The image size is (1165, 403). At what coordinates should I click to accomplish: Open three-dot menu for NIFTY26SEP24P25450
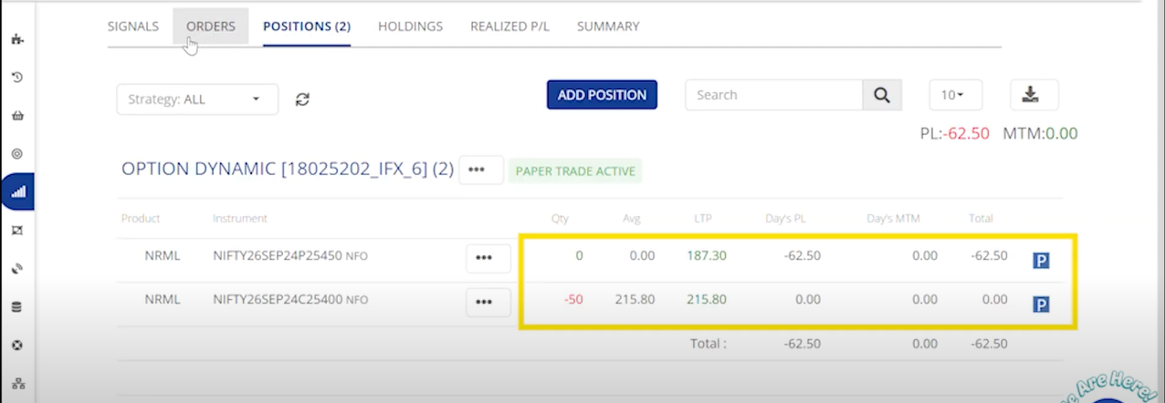pyautogui.click(x=488, y=259)
